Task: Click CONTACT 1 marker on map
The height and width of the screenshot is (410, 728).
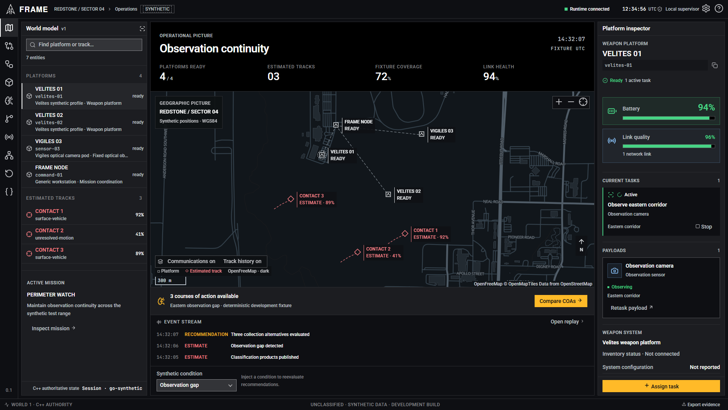Action: click(405, 233)
